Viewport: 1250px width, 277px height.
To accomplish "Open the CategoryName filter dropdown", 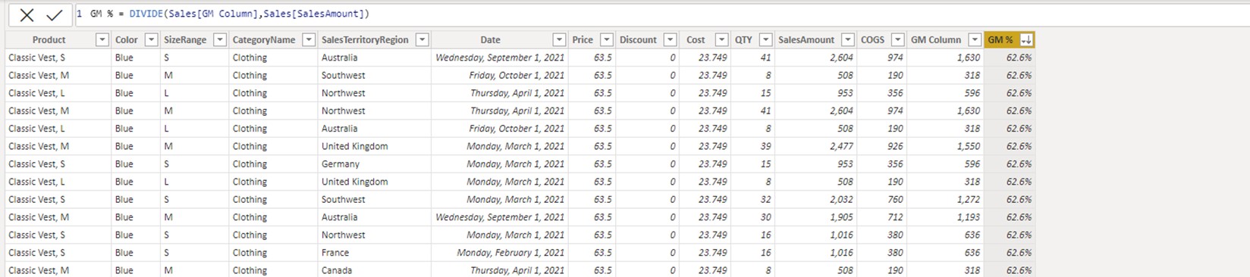I will (309, 39).
